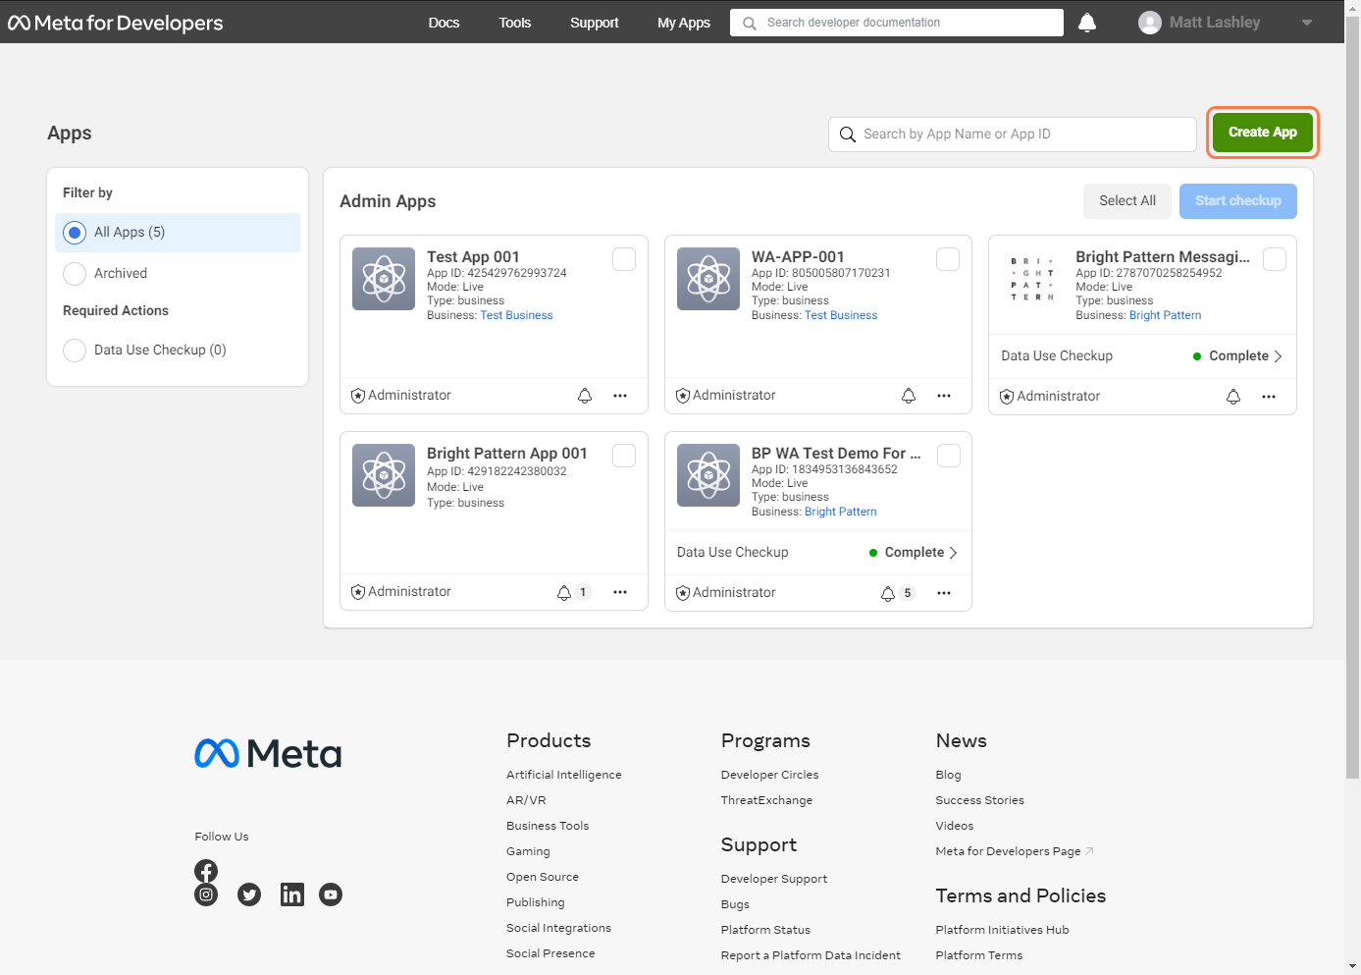Tick checkbox on Bright Pattern App 001 card
This screenshot has height=975, width=1361.
[x=624, y=456]
